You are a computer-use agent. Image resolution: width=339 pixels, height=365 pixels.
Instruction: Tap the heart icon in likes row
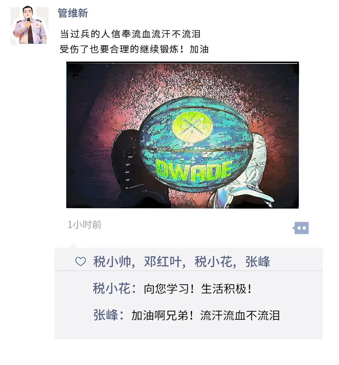coord(80,262)
